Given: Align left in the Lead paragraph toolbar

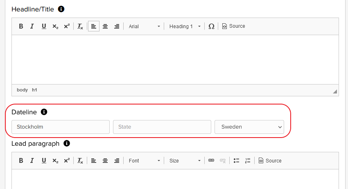Looking at the screenshot, I should point(94,161).
